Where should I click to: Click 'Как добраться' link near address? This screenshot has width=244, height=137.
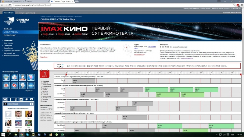tap(140, 55)
